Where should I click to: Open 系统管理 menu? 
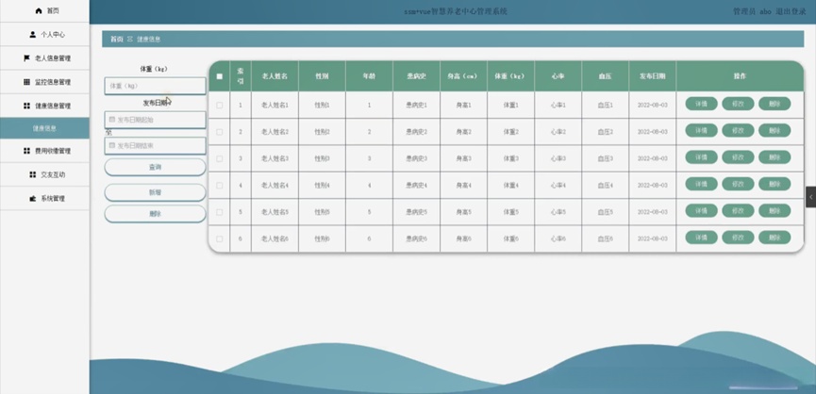(44, 199)
